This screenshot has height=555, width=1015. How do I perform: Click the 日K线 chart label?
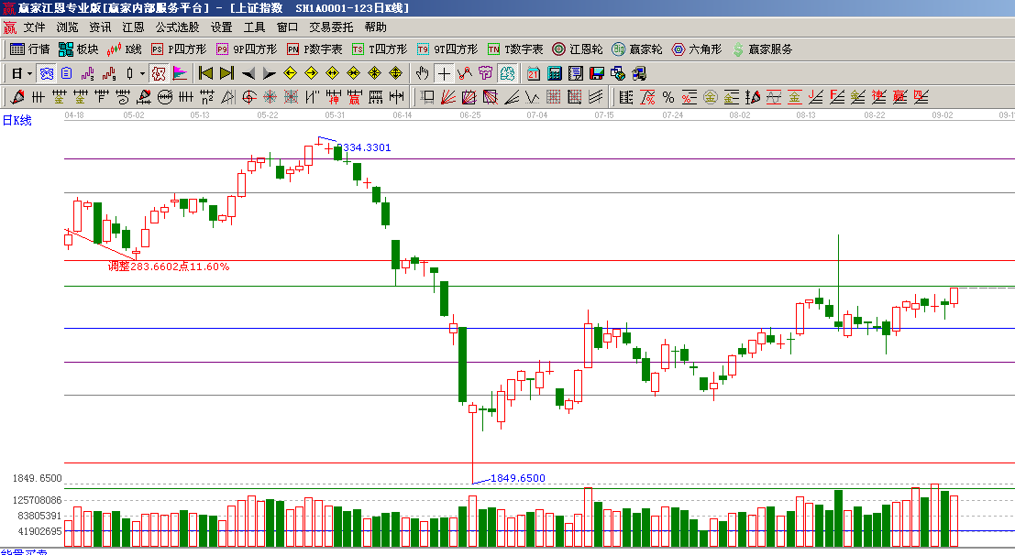coord(17,121)
